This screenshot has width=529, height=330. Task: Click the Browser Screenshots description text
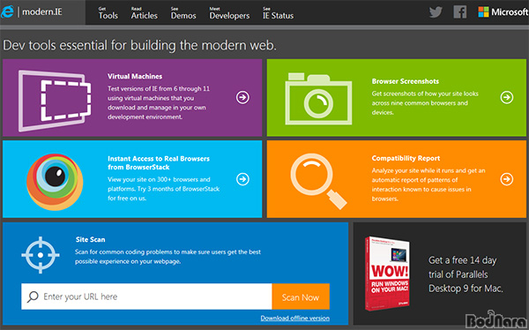tap(425, 103)
